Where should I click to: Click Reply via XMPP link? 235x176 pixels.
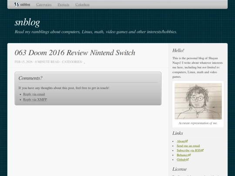point(35,100)
